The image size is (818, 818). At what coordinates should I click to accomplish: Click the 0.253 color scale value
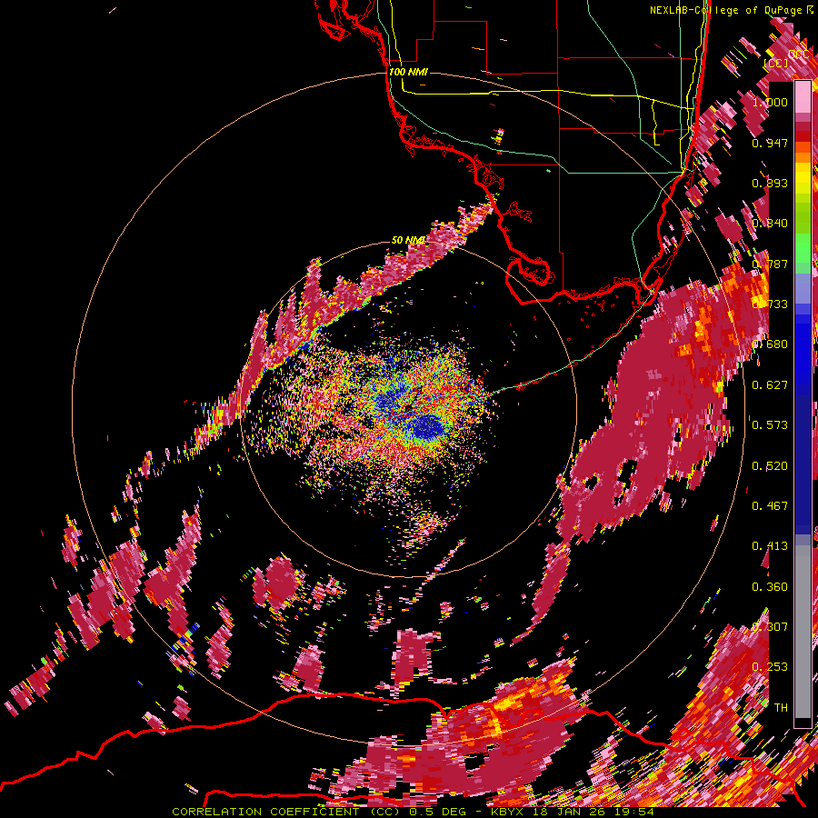coord(770,667)
